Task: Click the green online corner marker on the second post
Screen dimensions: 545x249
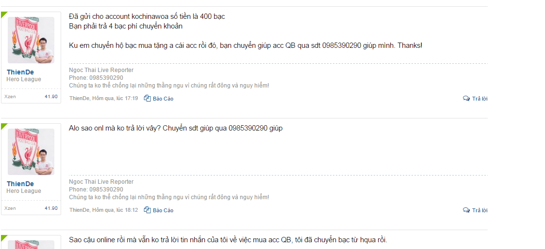Action: pyautogui.click(x=3, y=126)
